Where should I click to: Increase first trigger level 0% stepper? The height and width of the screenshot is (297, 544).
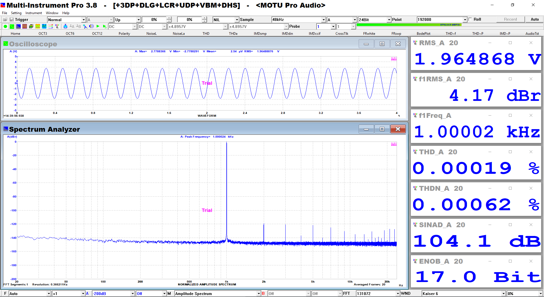pos(169,18)
